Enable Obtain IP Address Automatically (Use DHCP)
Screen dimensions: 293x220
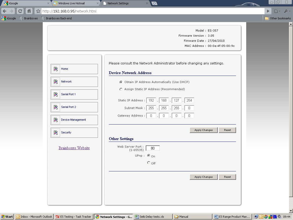click(x=121, y=82)
